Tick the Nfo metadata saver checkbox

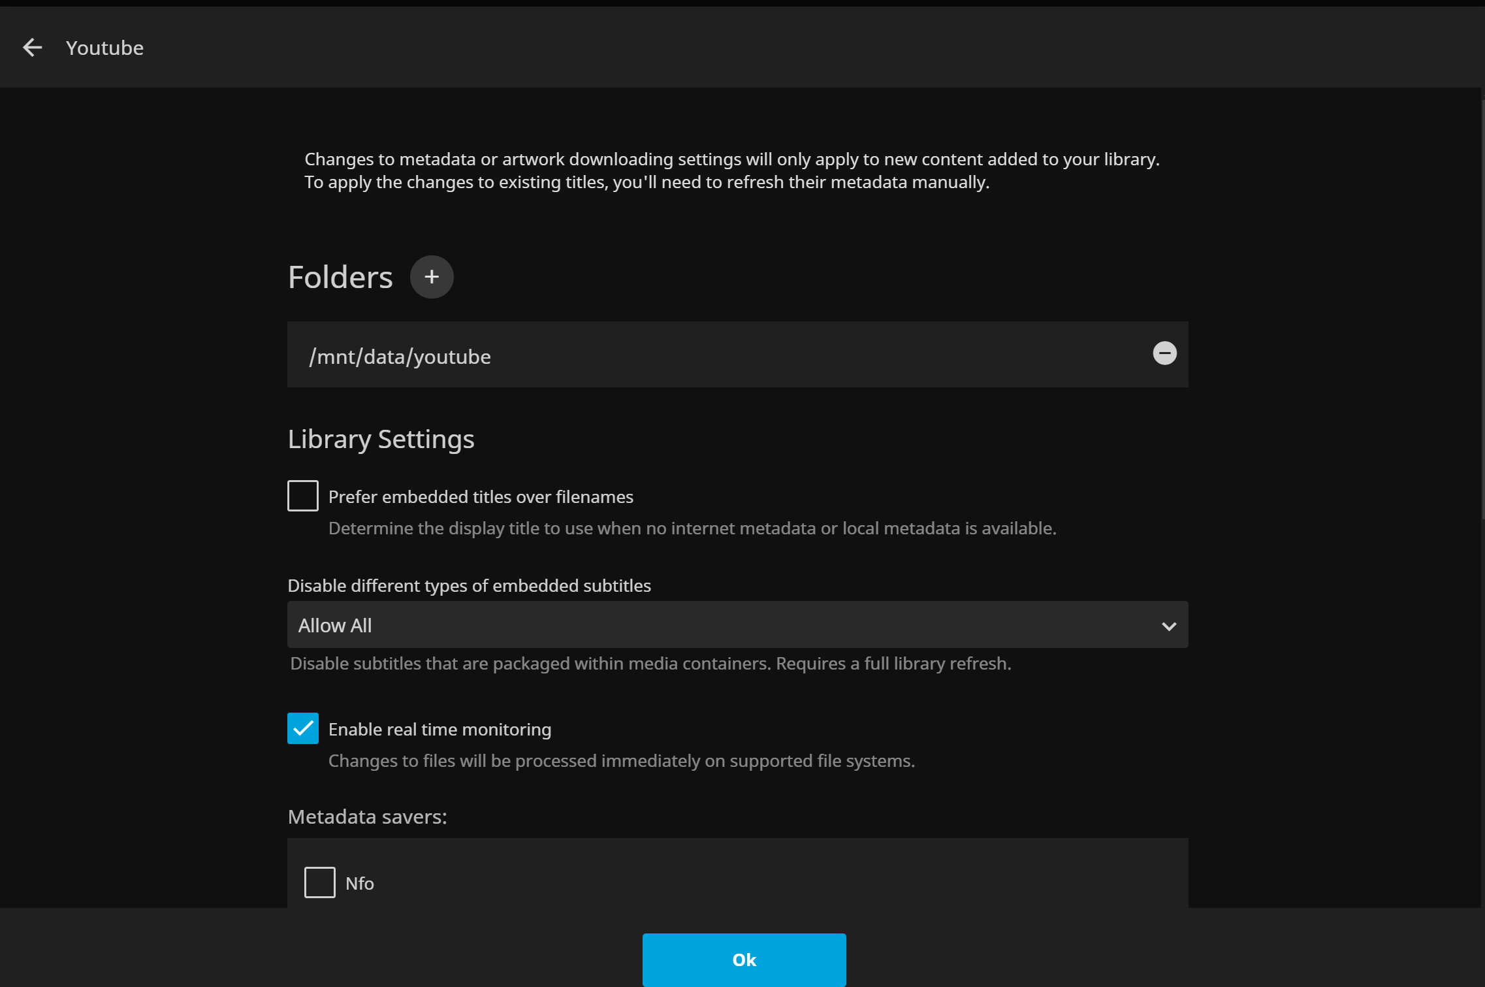point(320,882)
